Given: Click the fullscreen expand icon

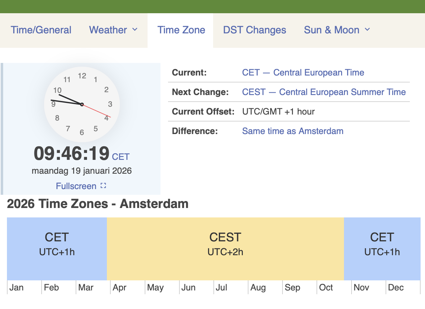Looking at the screenshot, I should pos(103,186).
